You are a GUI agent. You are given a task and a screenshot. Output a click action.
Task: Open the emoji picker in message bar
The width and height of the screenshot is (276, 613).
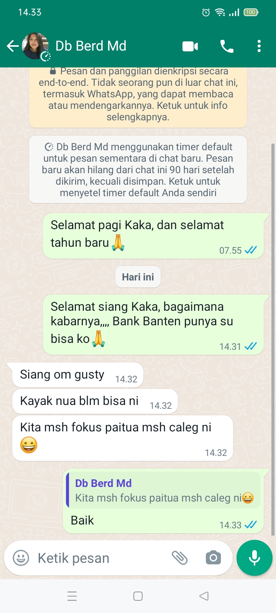point(21,558)
